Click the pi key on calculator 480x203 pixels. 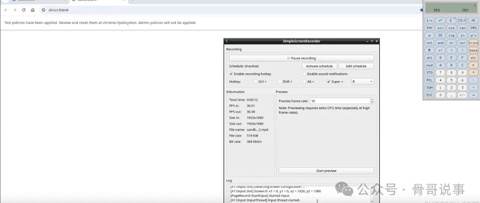click(x=429, y=50)
